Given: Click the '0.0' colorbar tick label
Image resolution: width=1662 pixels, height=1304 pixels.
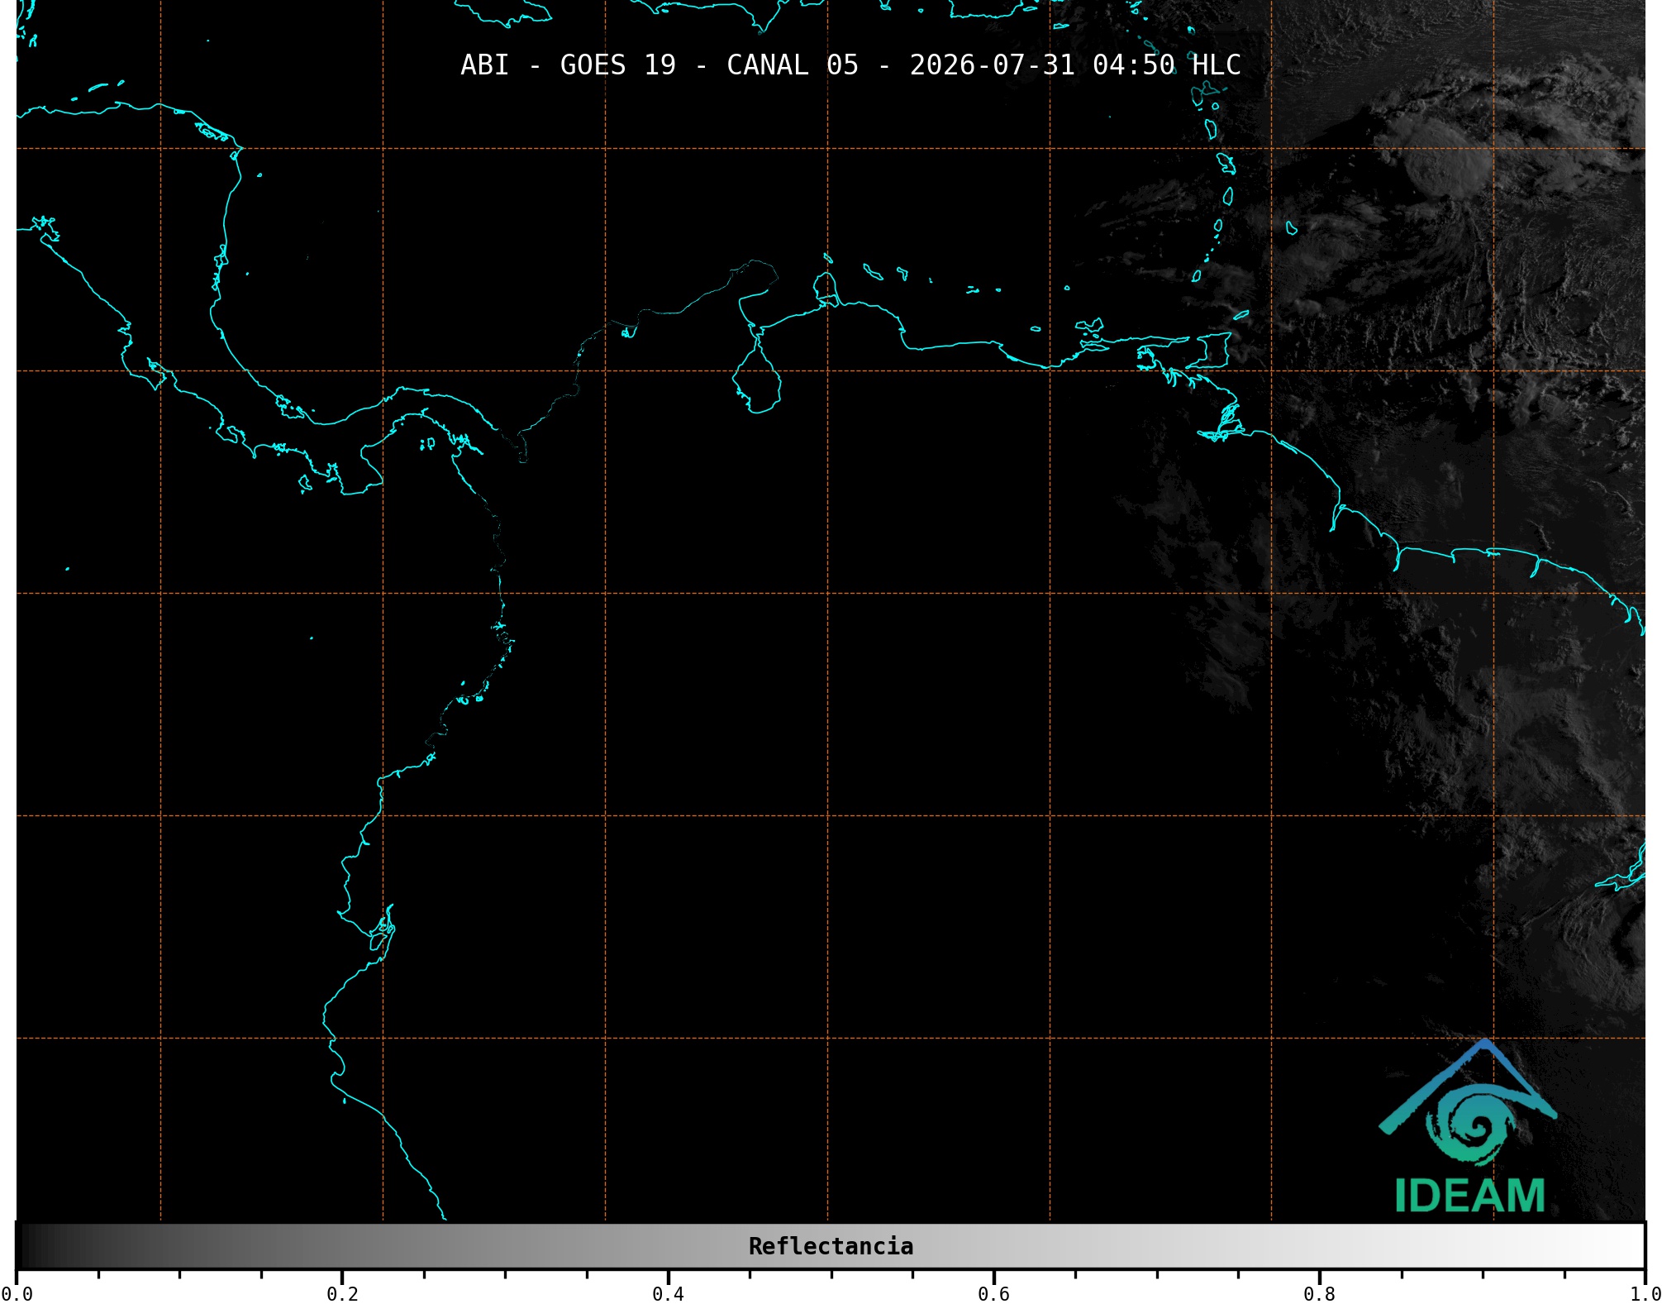Looking at the screenshot, I should (x=17, y=1294).
